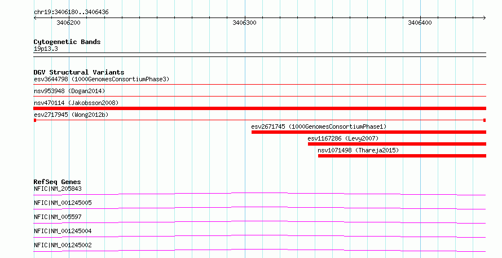Click the right end block of esv2717945
The width and height of the screenshot is (502, 258).
coord(485,120)
